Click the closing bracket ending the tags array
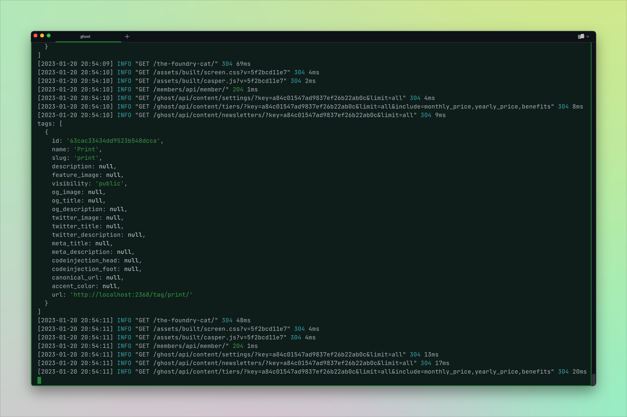 pos(39,311)
